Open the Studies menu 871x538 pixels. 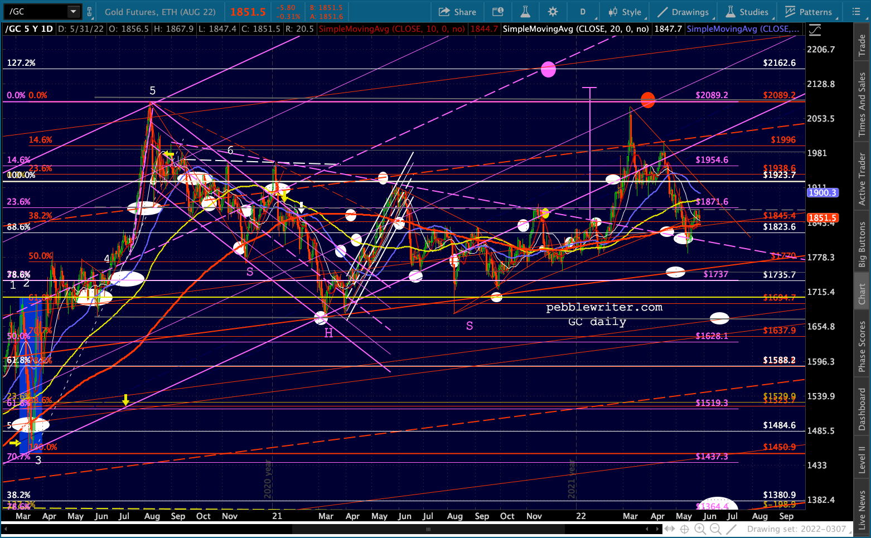747,12
